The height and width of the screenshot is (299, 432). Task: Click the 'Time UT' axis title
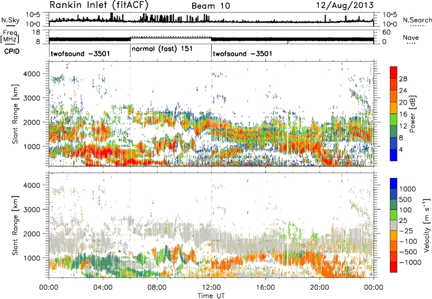tap(211, 296)
